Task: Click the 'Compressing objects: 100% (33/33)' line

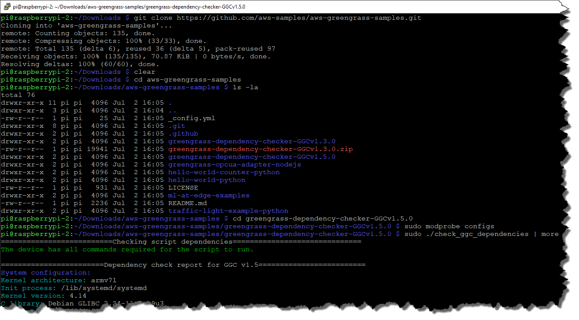Action: (104, 41)
